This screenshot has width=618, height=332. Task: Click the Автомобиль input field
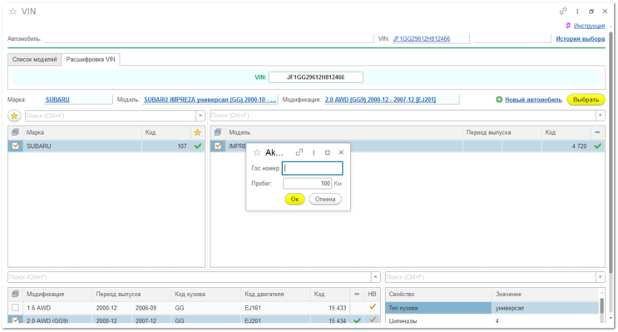pos(209,38)
